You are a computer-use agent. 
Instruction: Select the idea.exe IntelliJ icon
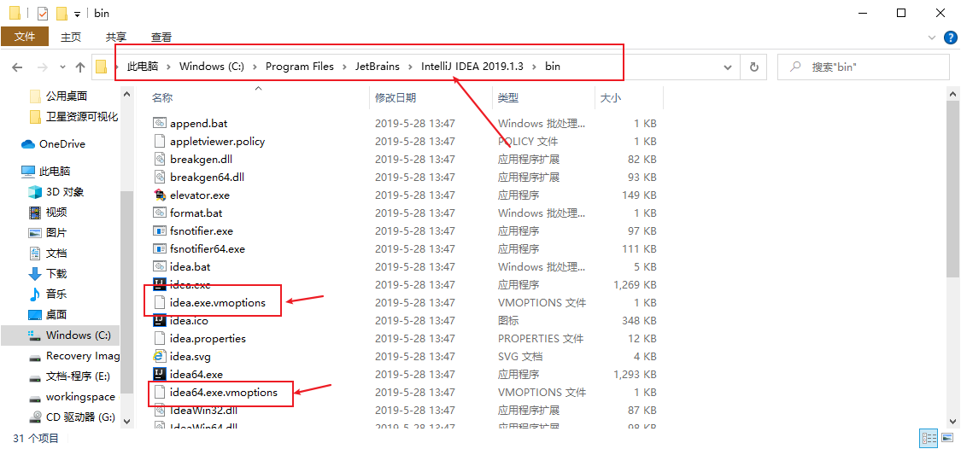(160, 285)
